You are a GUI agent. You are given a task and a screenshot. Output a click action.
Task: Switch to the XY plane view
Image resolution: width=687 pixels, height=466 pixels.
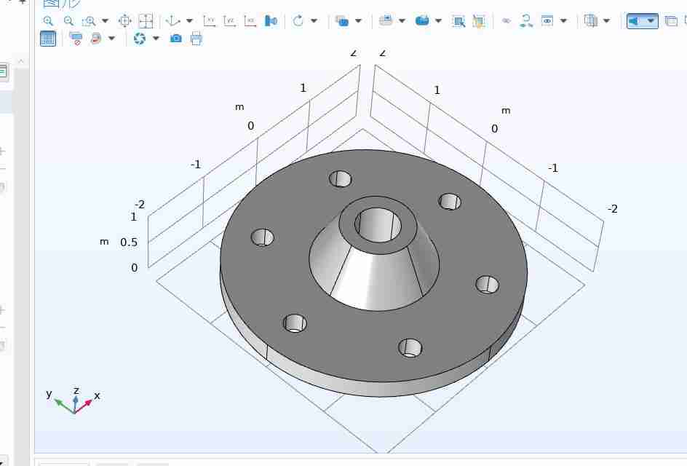click(x=210, y=21)
